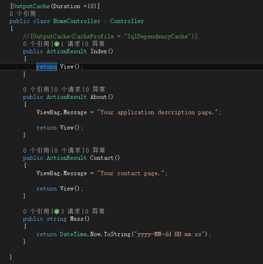Click the commented OutputCache CacheProfile line

pos(110,36)
